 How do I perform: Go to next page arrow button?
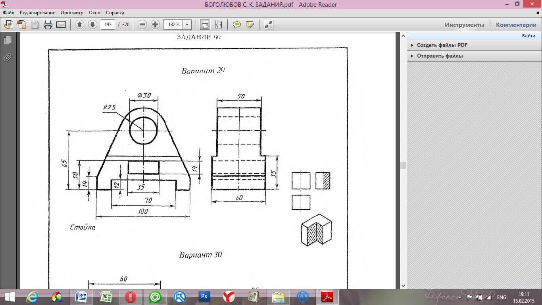pos(92,25)
